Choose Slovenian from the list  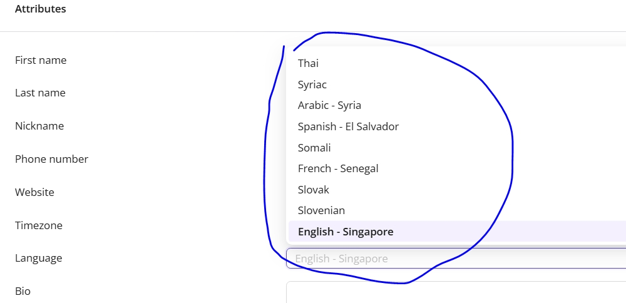coord(321,210)
